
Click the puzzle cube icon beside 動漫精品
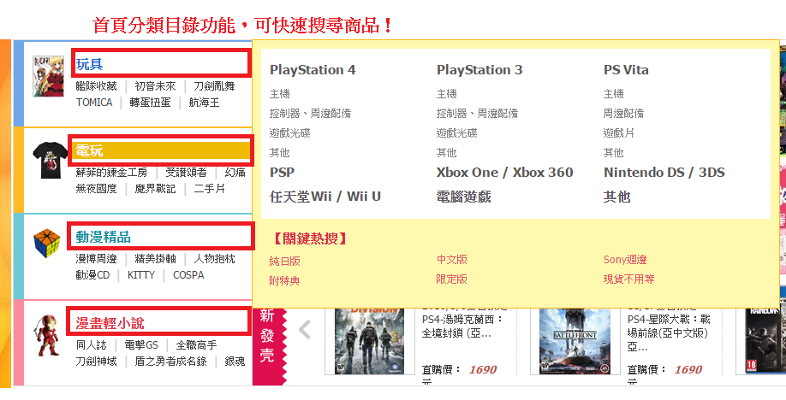[x=46, y=244]
